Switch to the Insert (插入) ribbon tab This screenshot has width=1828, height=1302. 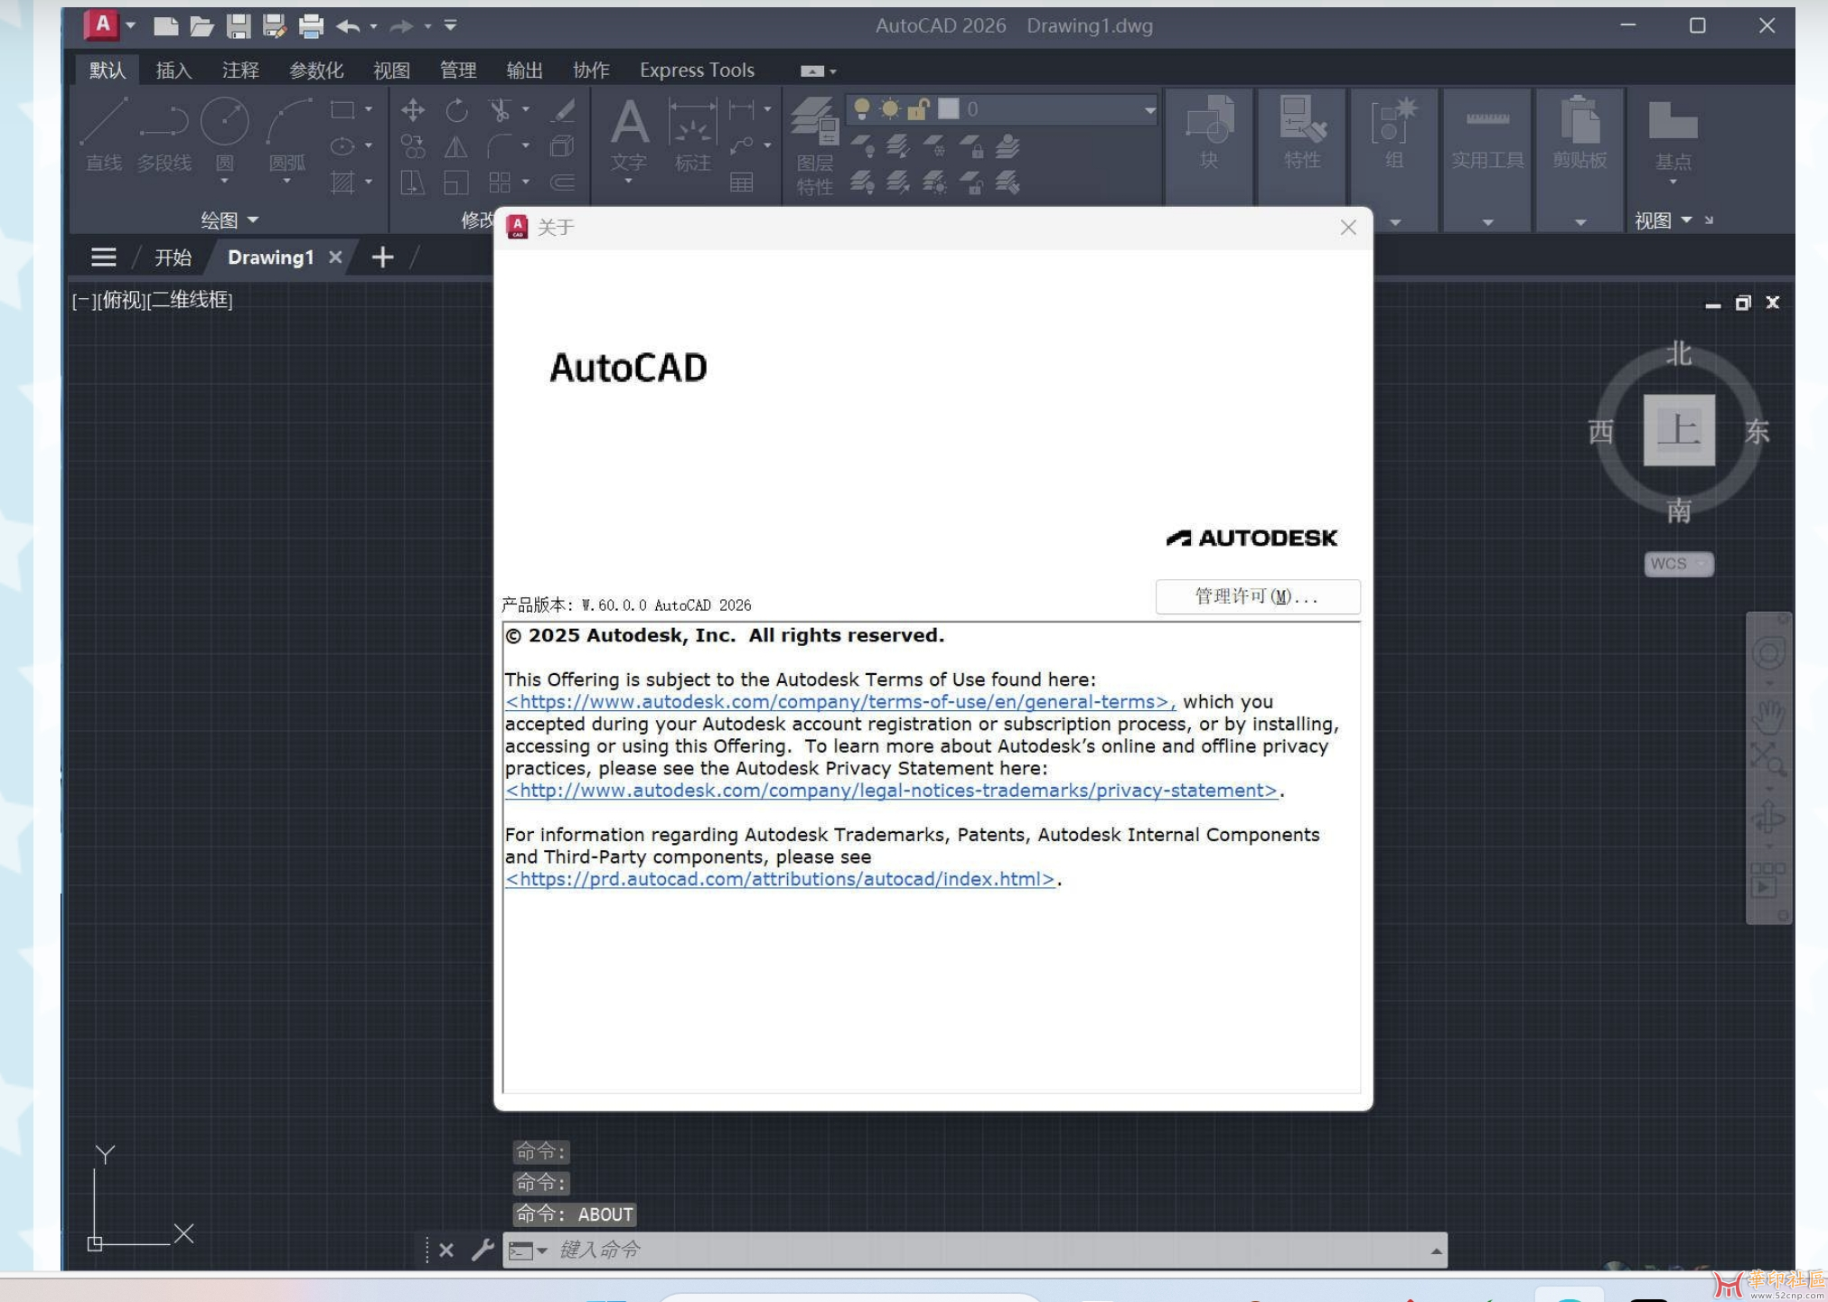pos(173,70)
